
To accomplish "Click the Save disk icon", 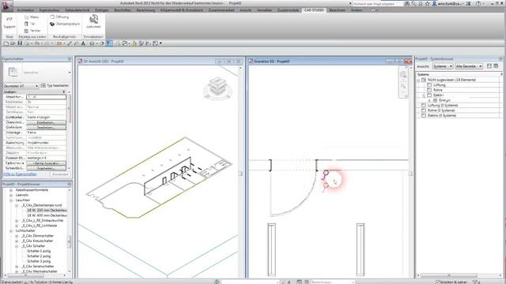I will tap(20, 43).
